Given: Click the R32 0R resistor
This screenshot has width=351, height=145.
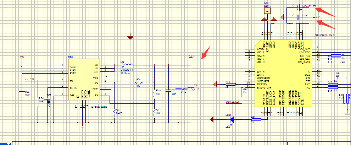Looking at the screenshot, I should tap(230, 84).
